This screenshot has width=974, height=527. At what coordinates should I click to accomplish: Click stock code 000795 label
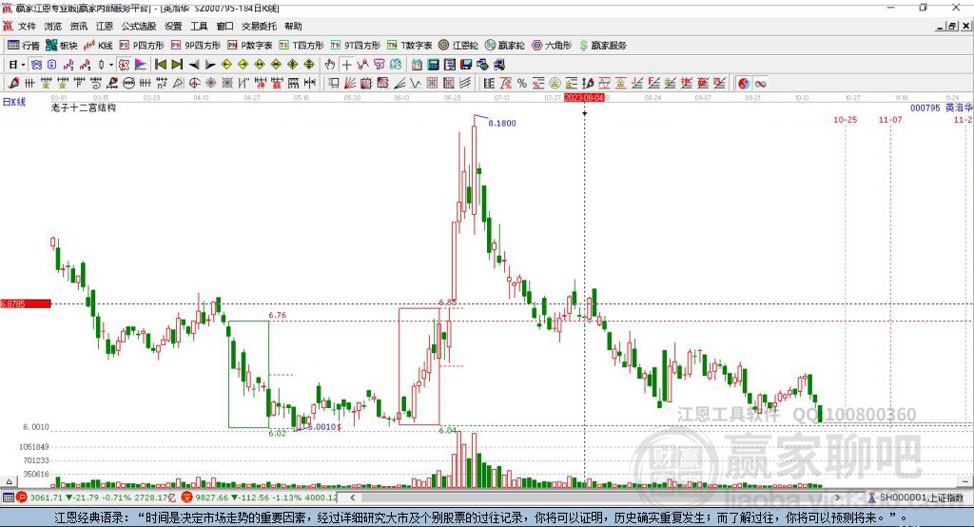pyautogui.click(x=925, y=108)
